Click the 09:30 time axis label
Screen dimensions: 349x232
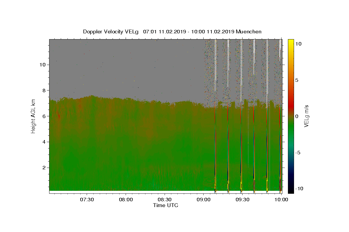click(242, 200)
